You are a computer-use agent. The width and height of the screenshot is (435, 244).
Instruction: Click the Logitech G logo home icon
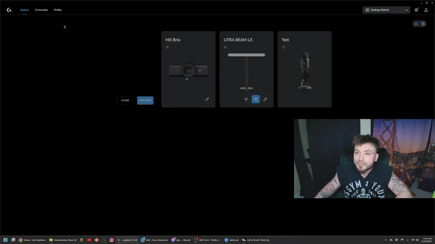click(9, 10)
